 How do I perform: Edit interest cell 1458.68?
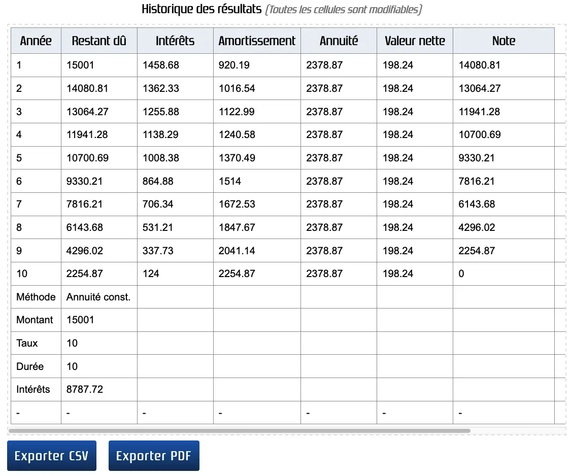pos(175,65)
